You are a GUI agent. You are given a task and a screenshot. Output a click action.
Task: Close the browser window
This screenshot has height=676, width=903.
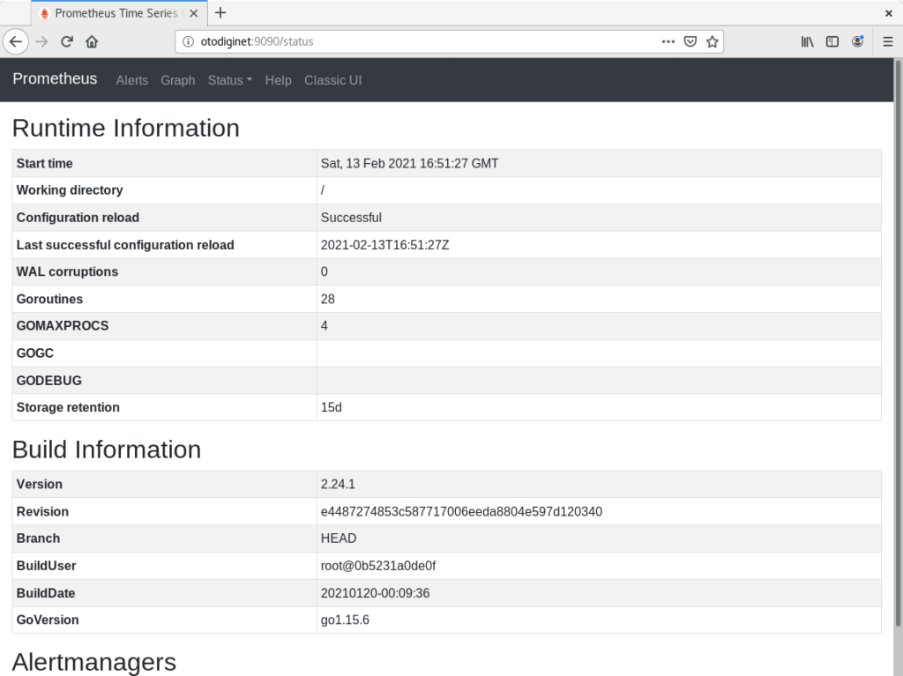tap(889, 13)
